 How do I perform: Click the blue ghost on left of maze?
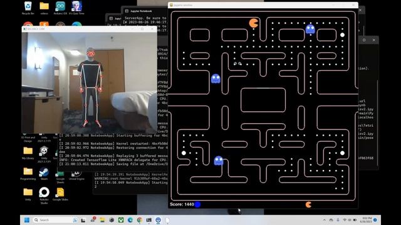216,79
